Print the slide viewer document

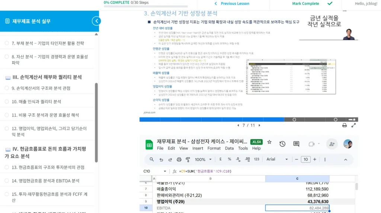click(x=344, y=125)
